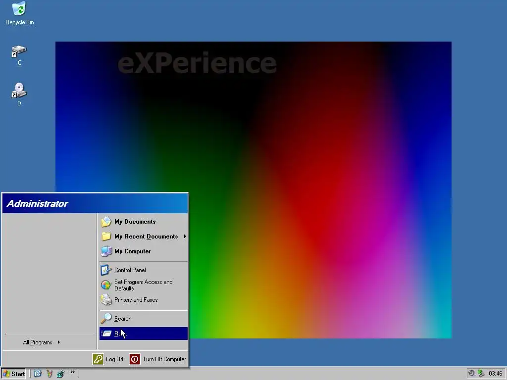Viewport: 507px width, 380px height.
Task: Click the 03:46 taskbar clock
Action: pyautogui.click(x=495, y=374)
